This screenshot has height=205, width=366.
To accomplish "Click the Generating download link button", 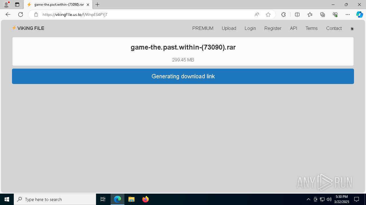I will 183,76.
